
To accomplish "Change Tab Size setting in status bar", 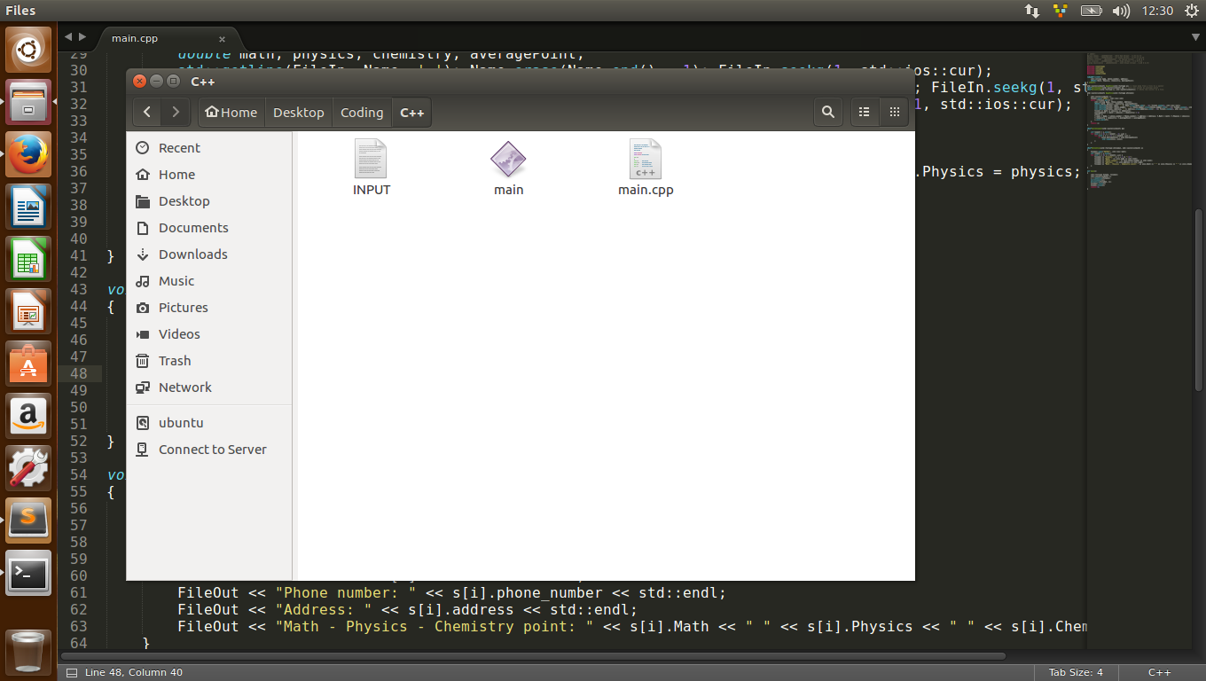I will pyautogui.click(x=1075, y=672).
